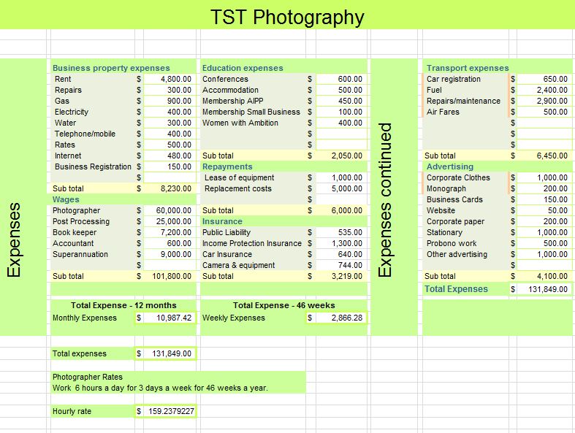The width and height of the screenshot is (575, 433).
Task: Select the Rent amount 4,800.00 cell
Action: click(x=170, y=79)
